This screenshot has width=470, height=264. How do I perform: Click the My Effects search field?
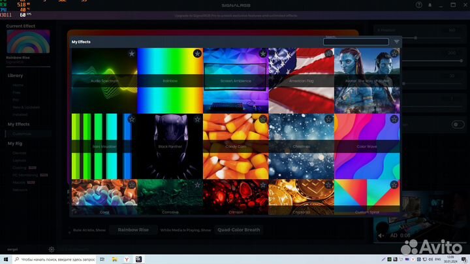[356, 42]
